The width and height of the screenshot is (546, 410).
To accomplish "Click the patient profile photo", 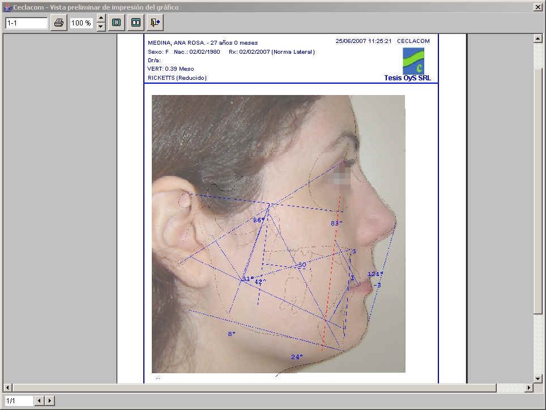I will (x=278, y=233).
